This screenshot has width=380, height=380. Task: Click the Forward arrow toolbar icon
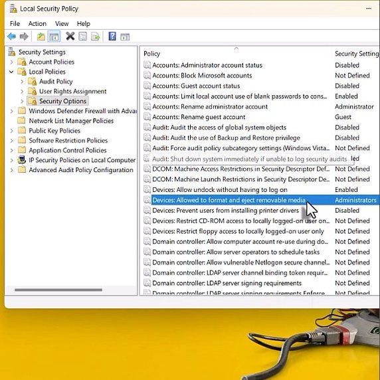(24, 37)
